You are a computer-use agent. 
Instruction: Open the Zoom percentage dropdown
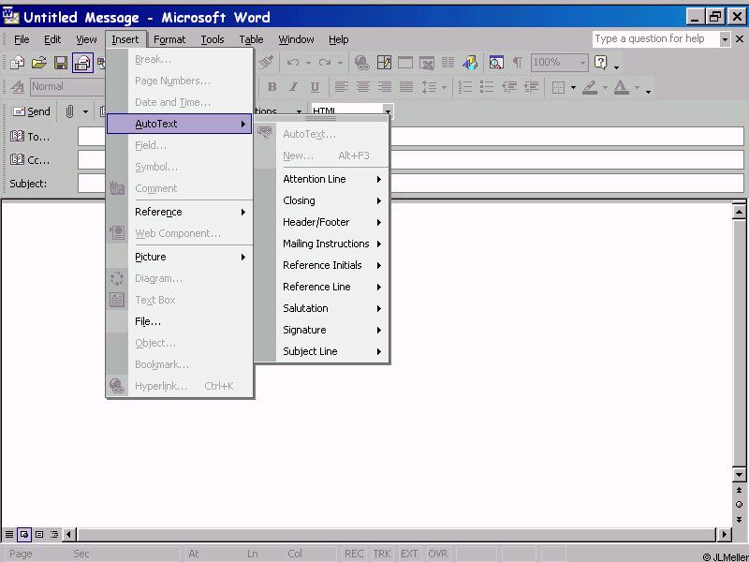(582, 63)
